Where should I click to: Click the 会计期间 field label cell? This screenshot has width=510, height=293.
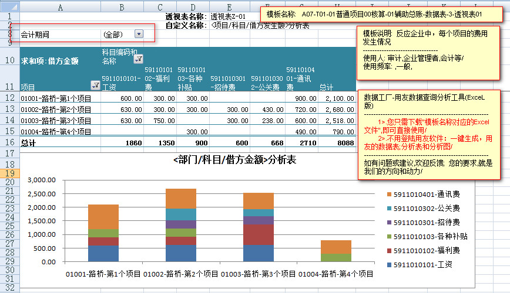35,35
